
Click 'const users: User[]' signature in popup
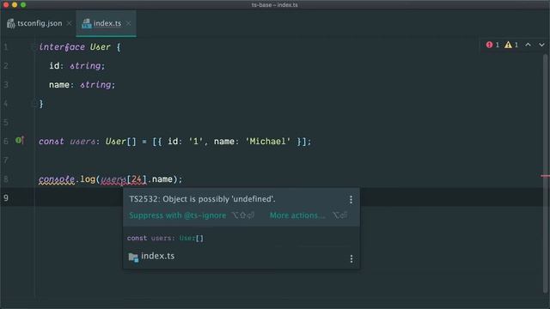[165, 239]
